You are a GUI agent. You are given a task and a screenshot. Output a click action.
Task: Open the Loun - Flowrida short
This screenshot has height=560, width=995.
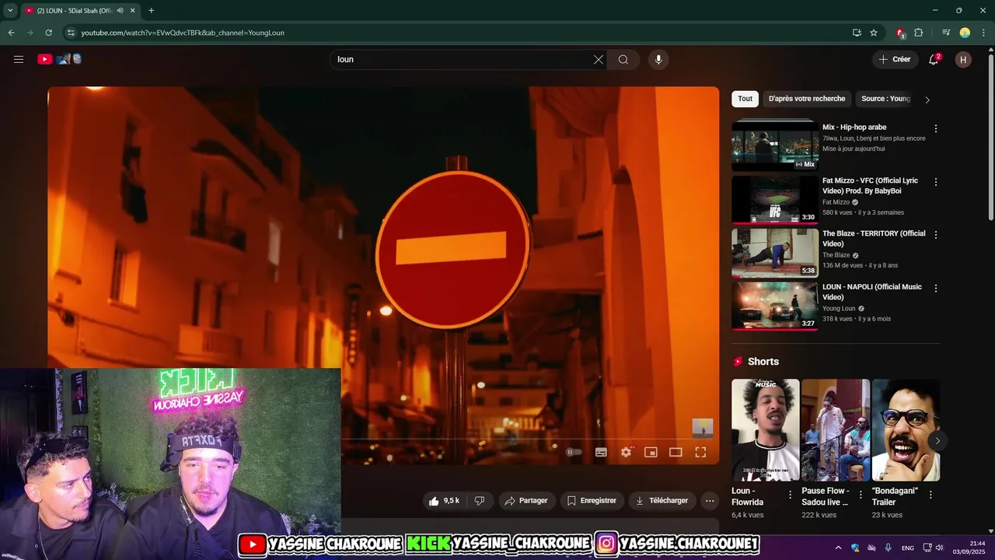click(x=765, y=430)
